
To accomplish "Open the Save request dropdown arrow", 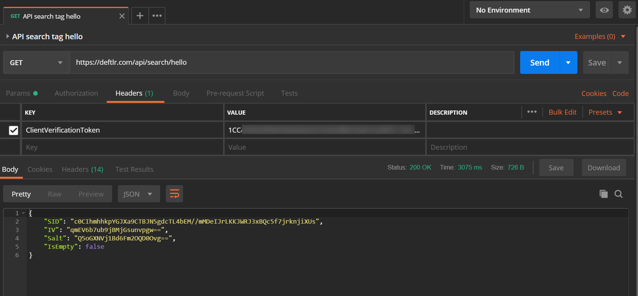I will pyautogui.click(x=620, y=62).
